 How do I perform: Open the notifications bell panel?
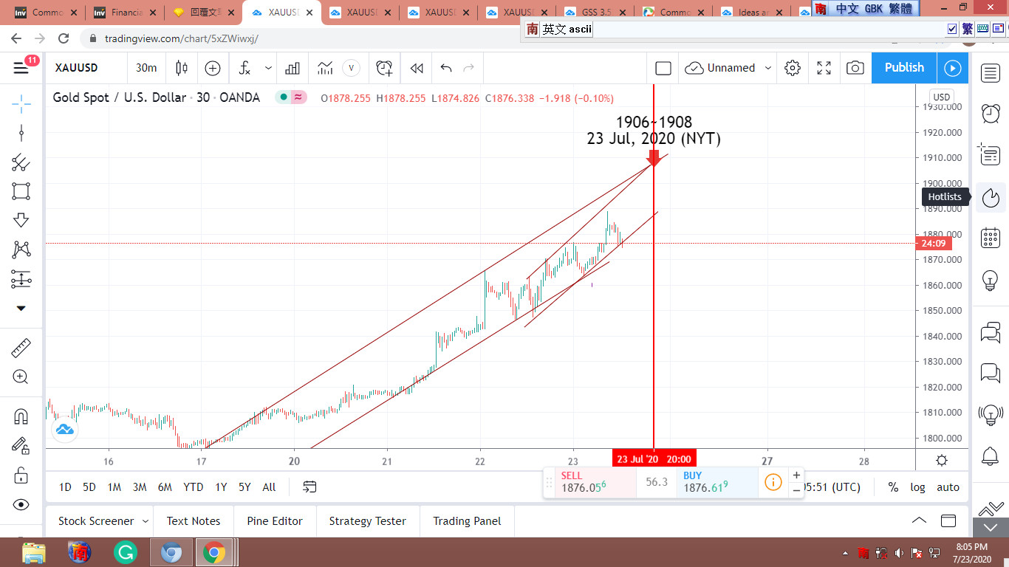(991, 456)
